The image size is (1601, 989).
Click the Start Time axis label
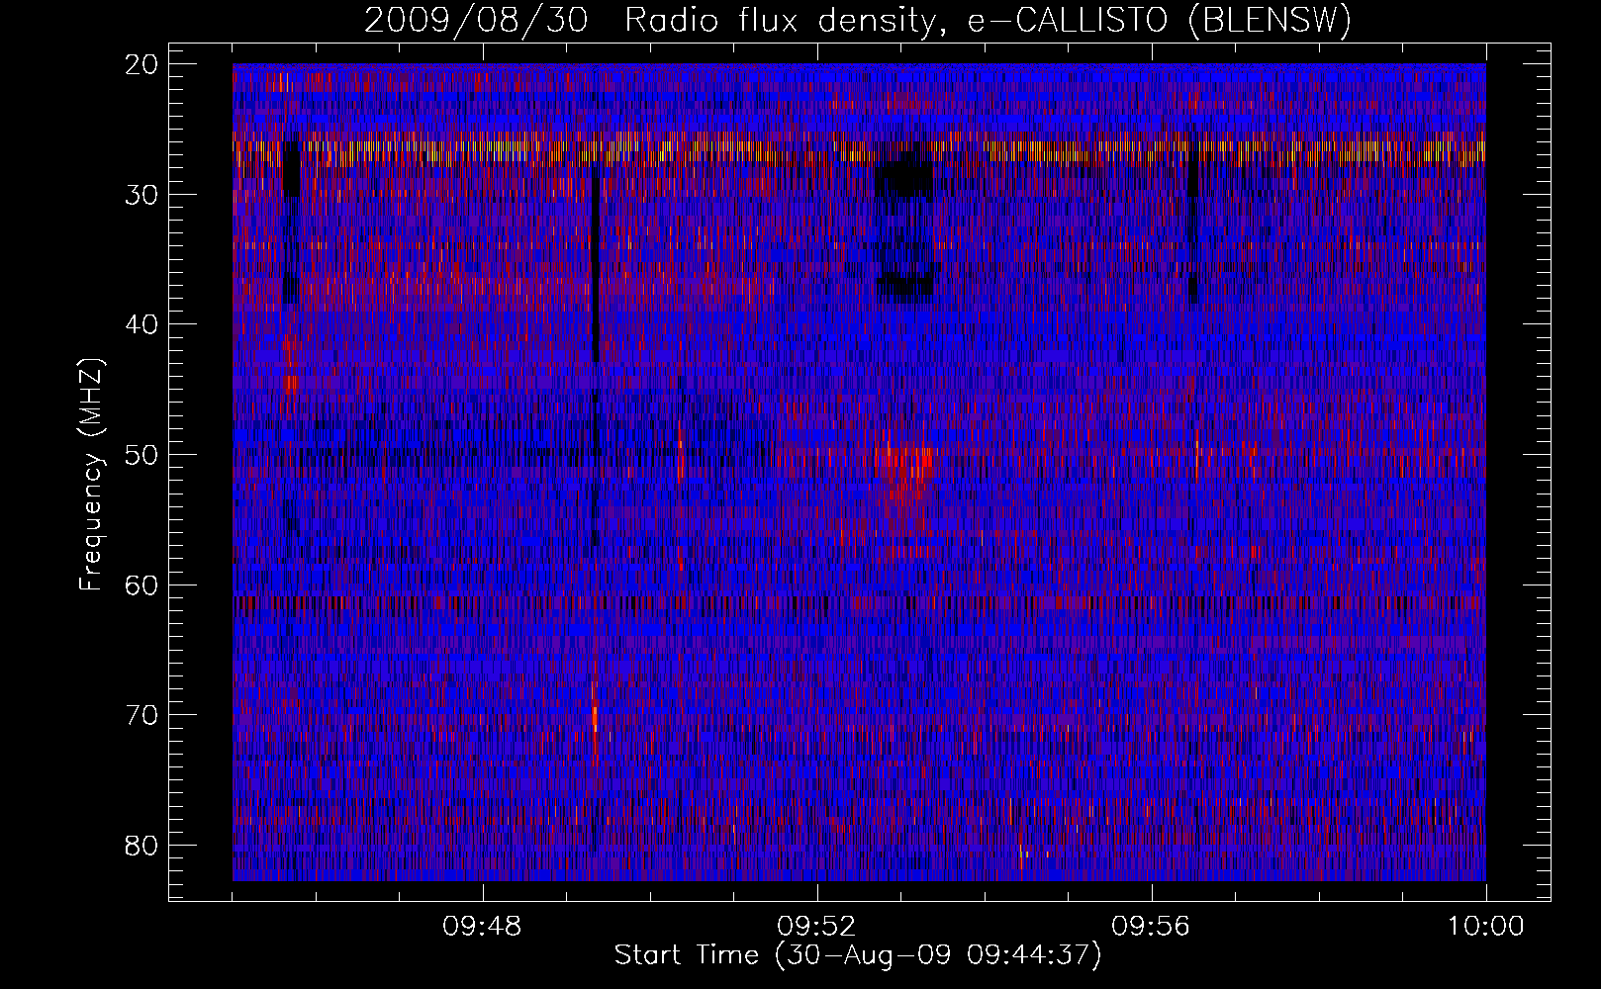click(x=857, y=955)
